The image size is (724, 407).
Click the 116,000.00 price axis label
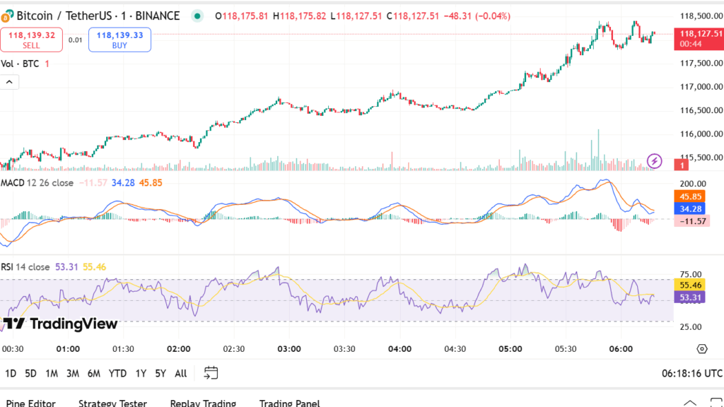tap(701, 134)
